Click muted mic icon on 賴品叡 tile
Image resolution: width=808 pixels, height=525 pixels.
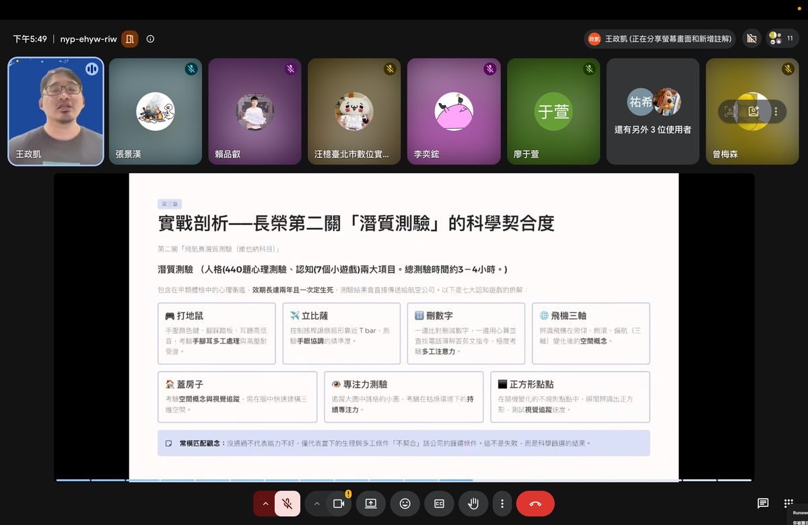[291, 69]
